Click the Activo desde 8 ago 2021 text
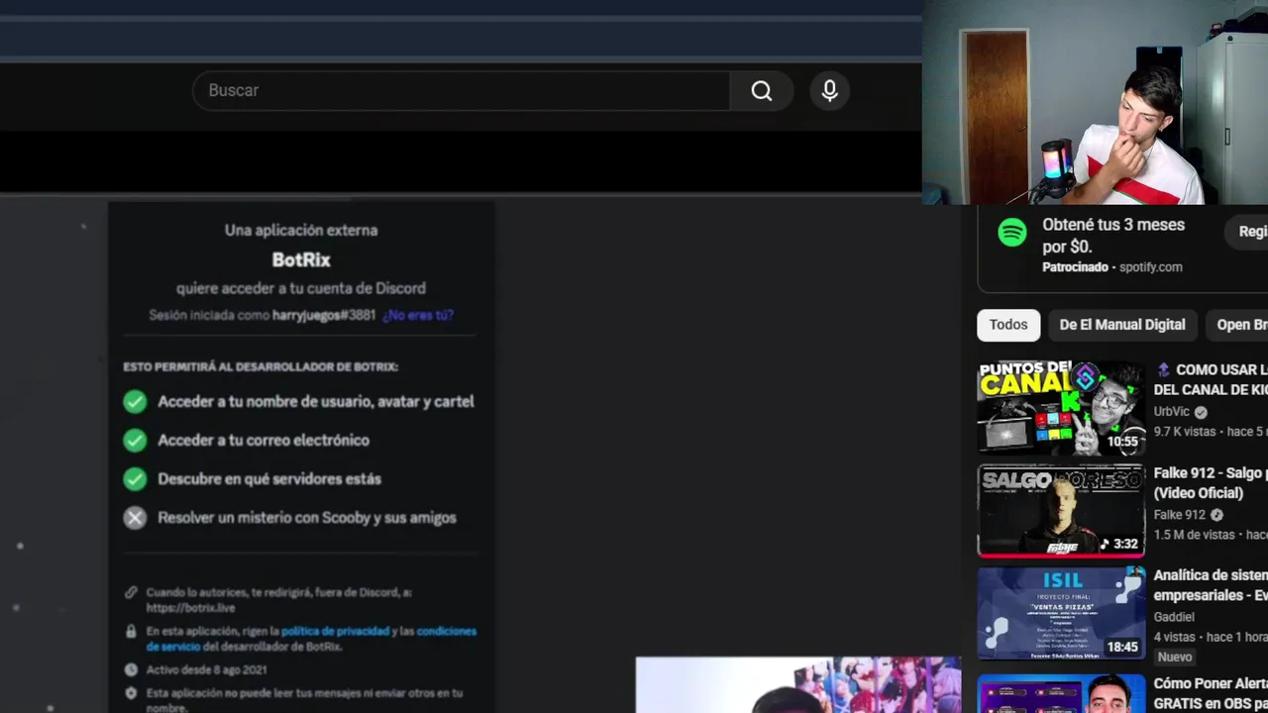 pos(207,669)
